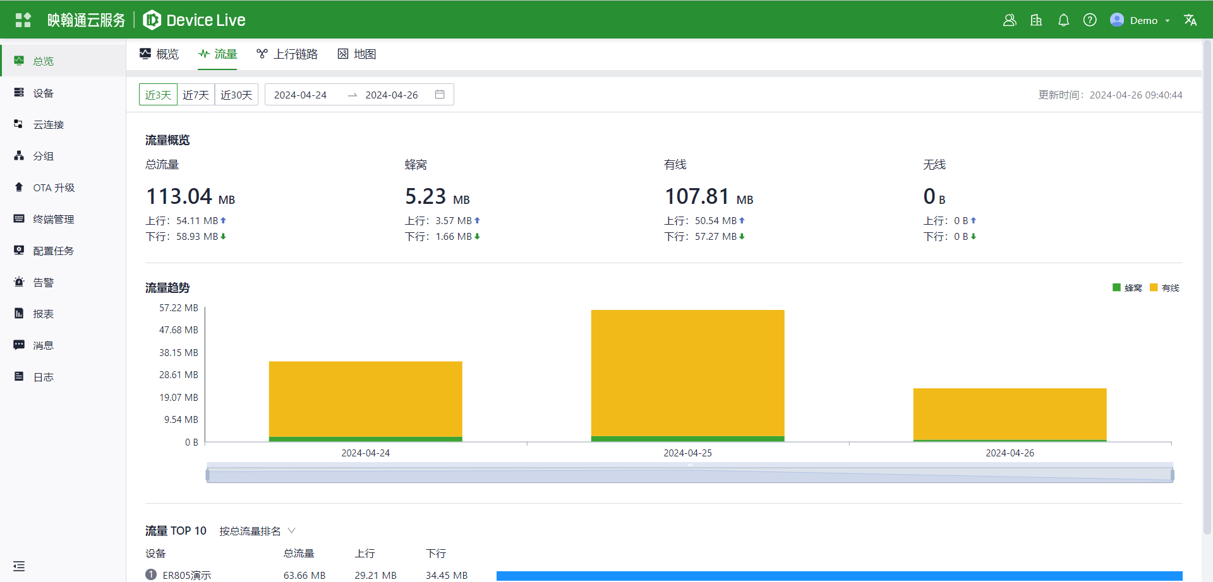Click the 告警 alarm icon
Image resolution: width=1213 pixels, height=582 pixels.
19,282
